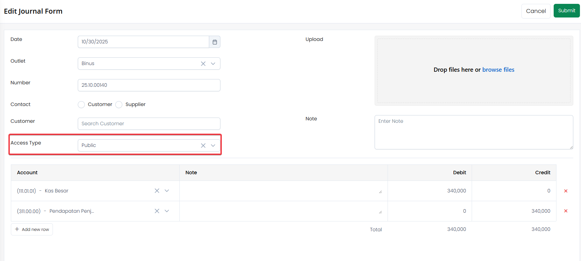Screen dimensions: 581x261
Task: Clear the Pendapatan account selection
Action: (157, 211)
